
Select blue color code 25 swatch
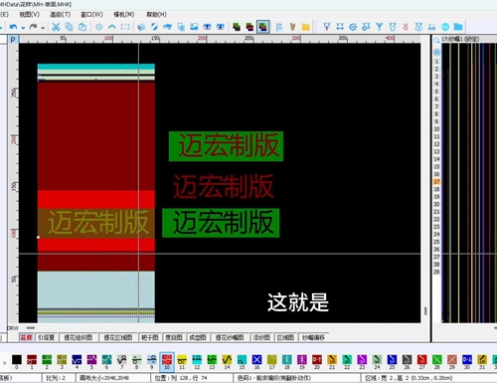(x=392, y=360)
